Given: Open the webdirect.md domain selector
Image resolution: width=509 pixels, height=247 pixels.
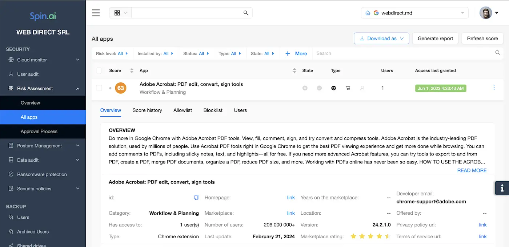Looking at the screenshot, I should coord(415,13).
